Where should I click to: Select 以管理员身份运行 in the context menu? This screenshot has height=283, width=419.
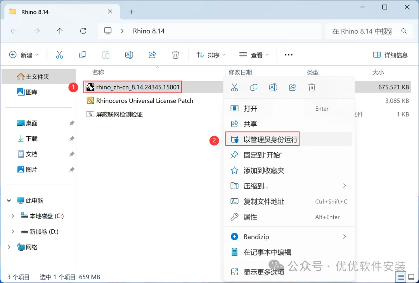point(289,139)
